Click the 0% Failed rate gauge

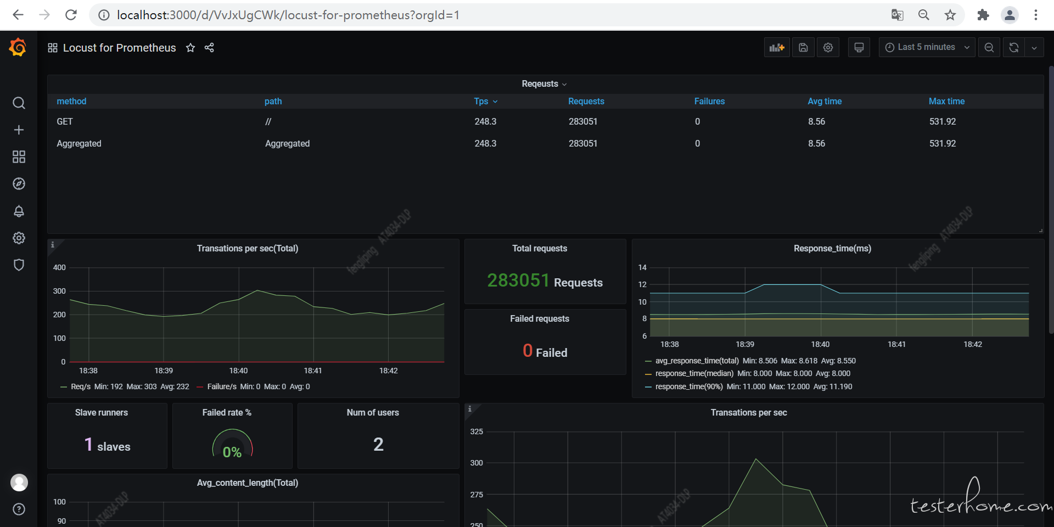point(232,444)
